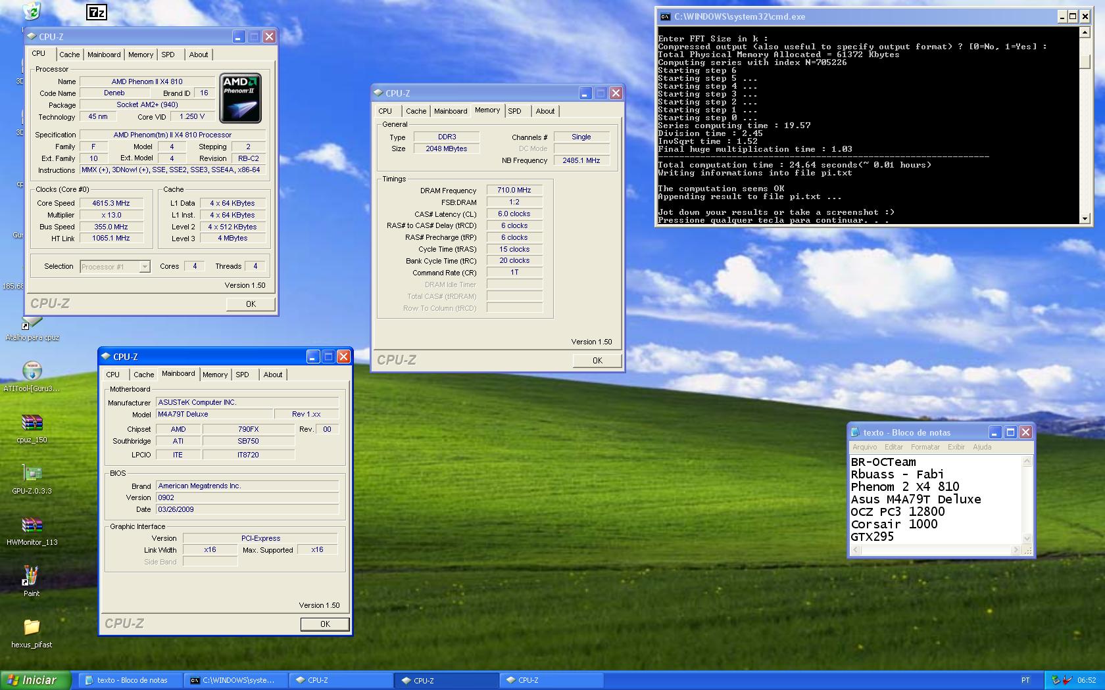Click cmd.exe scrollbar up arrow
Image resolution: width=1105 pixels, height=690 pixels.
click(1085, 32)
